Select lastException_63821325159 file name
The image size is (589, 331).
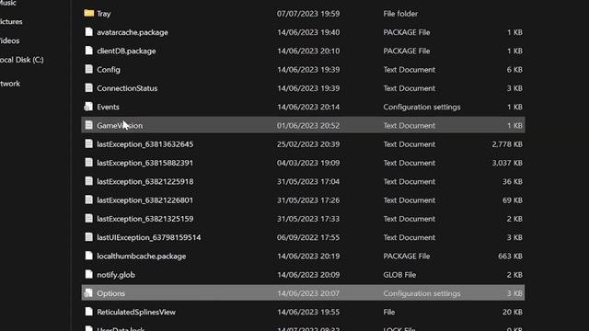click(145, 219)
